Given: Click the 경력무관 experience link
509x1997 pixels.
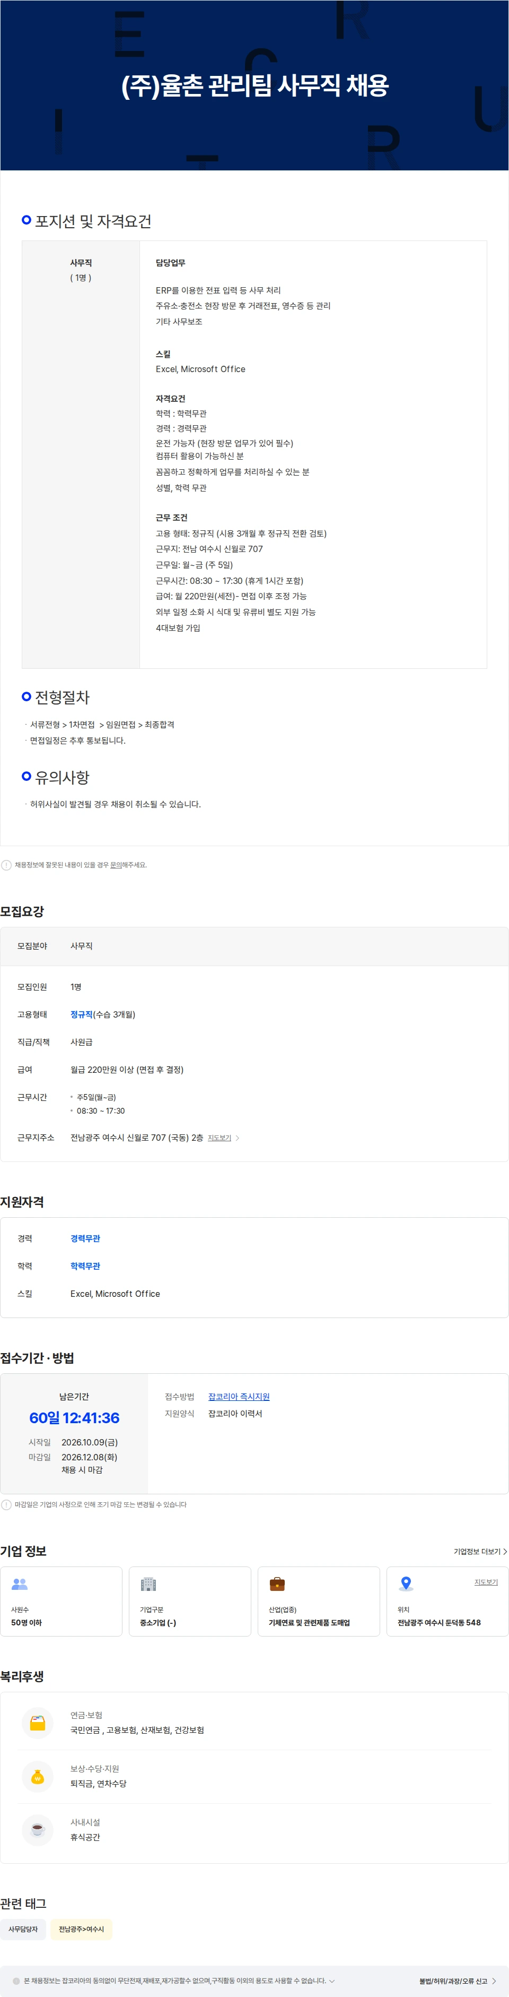Looking at the screenshot, I should point(85,1238).
